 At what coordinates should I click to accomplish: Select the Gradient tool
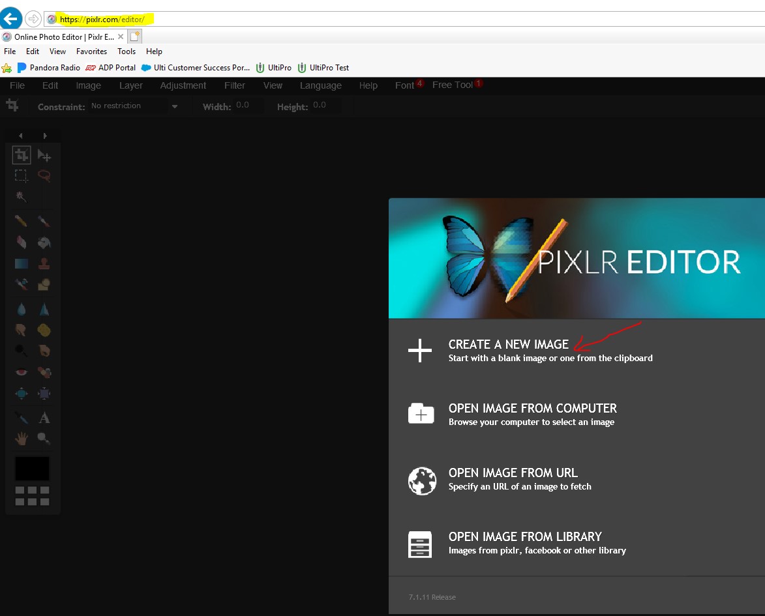coord(21,263)
